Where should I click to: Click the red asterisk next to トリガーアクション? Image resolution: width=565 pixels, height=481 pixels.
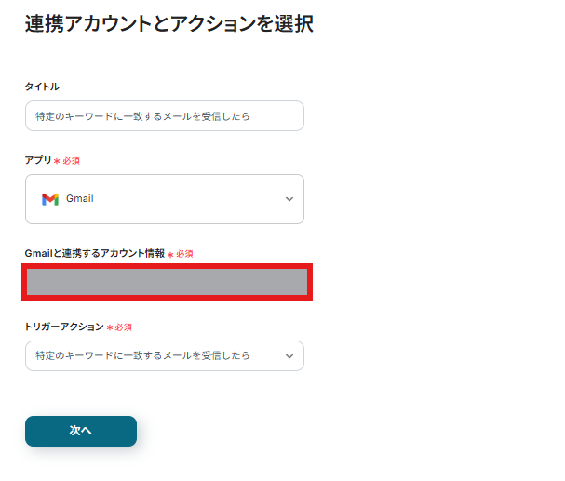pos(110,328)
